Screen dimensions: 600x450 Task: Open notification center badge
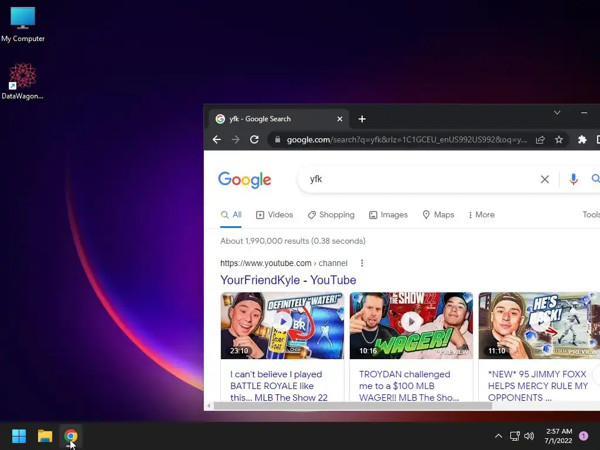tap(584, 436)
